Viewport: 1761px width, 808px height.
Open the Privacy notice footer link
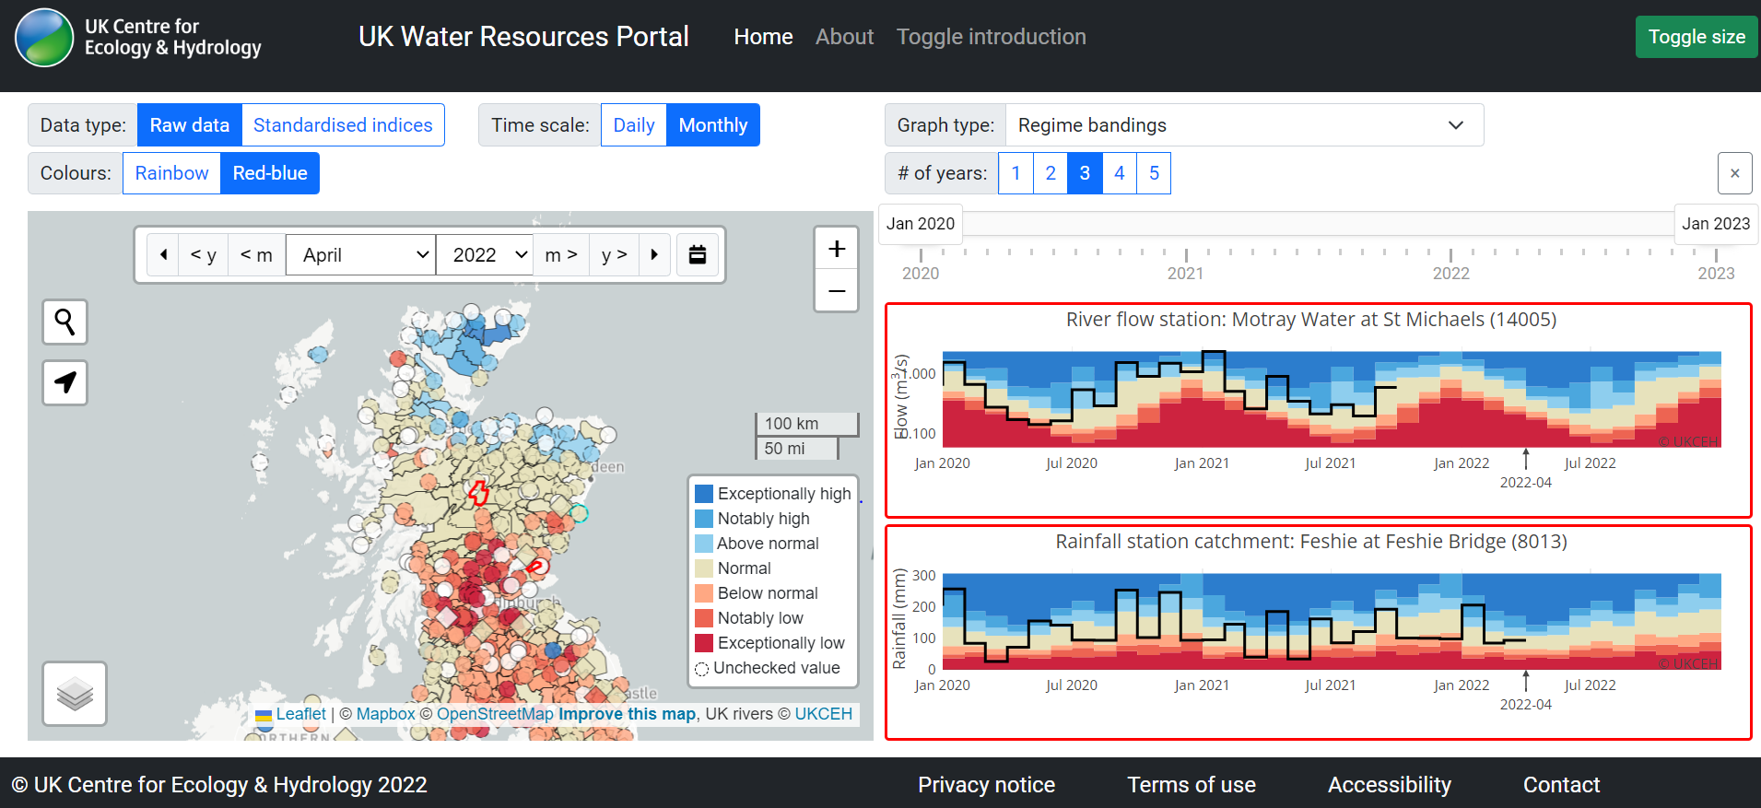pos(986,785)
